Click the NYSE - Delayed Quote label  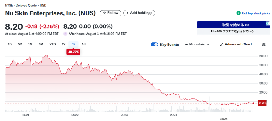tap(20, 5)
